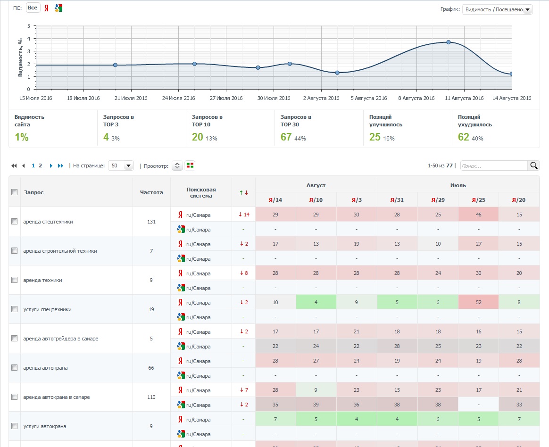Click the red cell 46 in аренда спецтехники
Image resolution: width=549 pixels, height=447 pixels.
479,215
